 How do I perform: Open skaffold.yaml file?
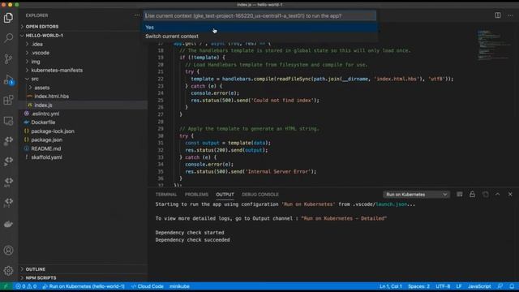click(x=83, y=157)
